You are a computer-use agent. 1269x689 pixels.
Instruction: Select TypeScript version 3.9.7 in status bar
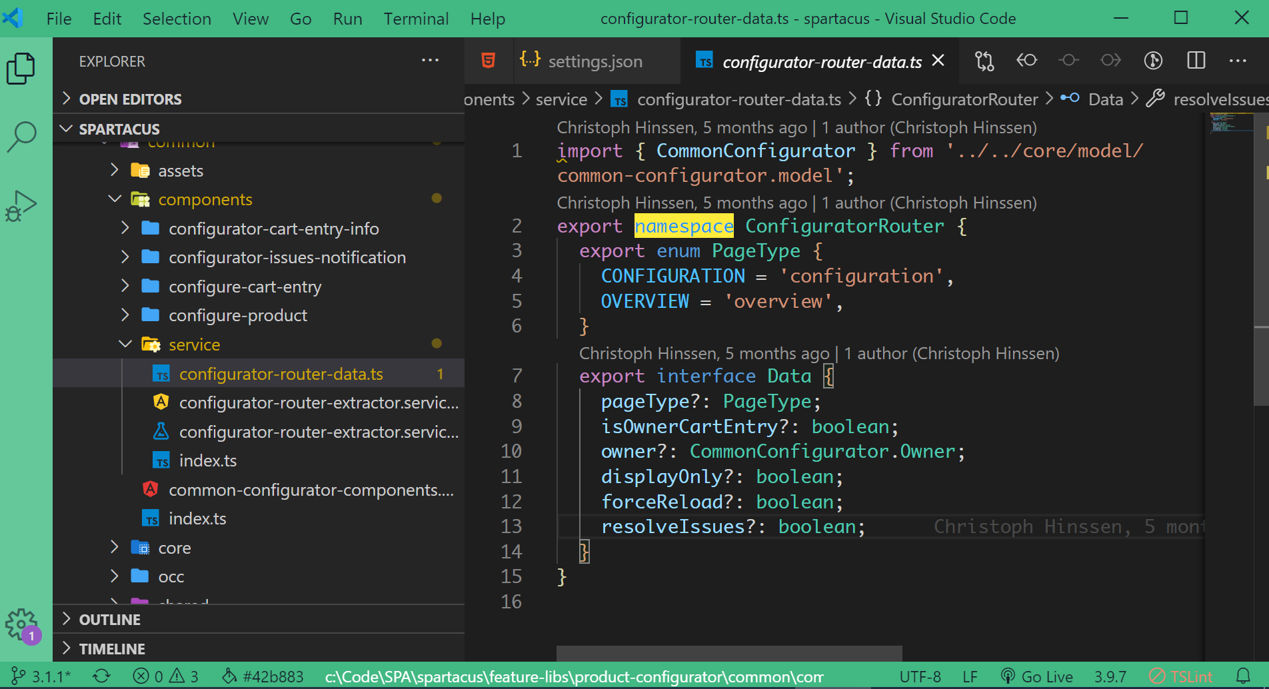(x=1110, y=676)
